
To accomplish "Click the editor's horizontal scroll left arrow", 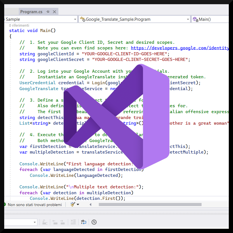I will click(x=90, y=205).
